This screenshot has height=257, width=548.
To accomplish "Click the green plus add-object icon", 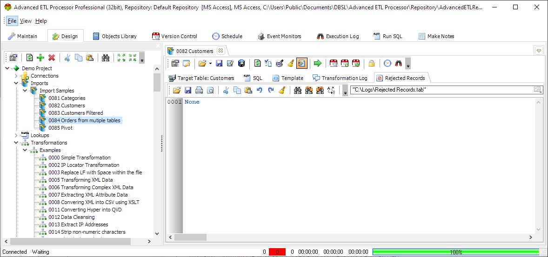I will click(40, 58).
